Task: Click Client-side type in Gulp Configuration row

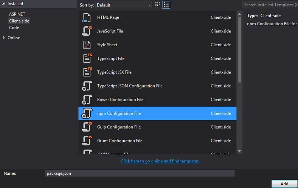Action: pyautogui.click(x=221, y=127)
